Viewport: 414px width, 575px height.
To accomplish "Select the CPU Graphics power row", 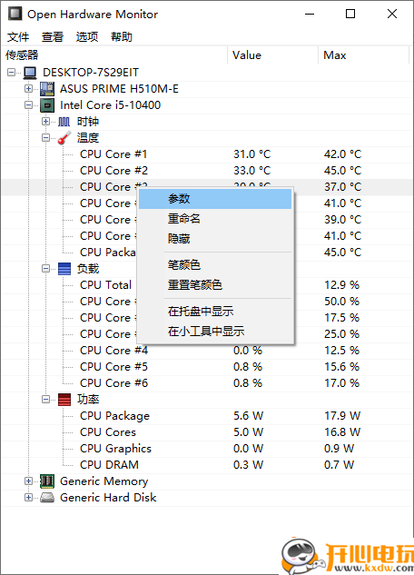I will pyautogui.click(x=207, y=449).
